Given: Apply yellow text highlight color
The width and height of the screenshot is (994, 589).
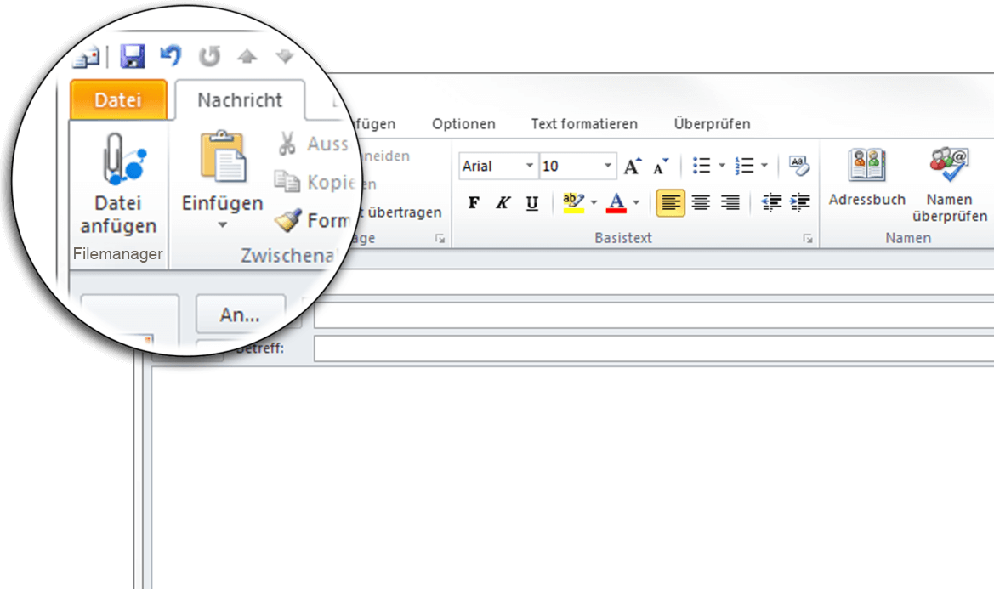Looking at the screenshot, I should coord(574,202).
